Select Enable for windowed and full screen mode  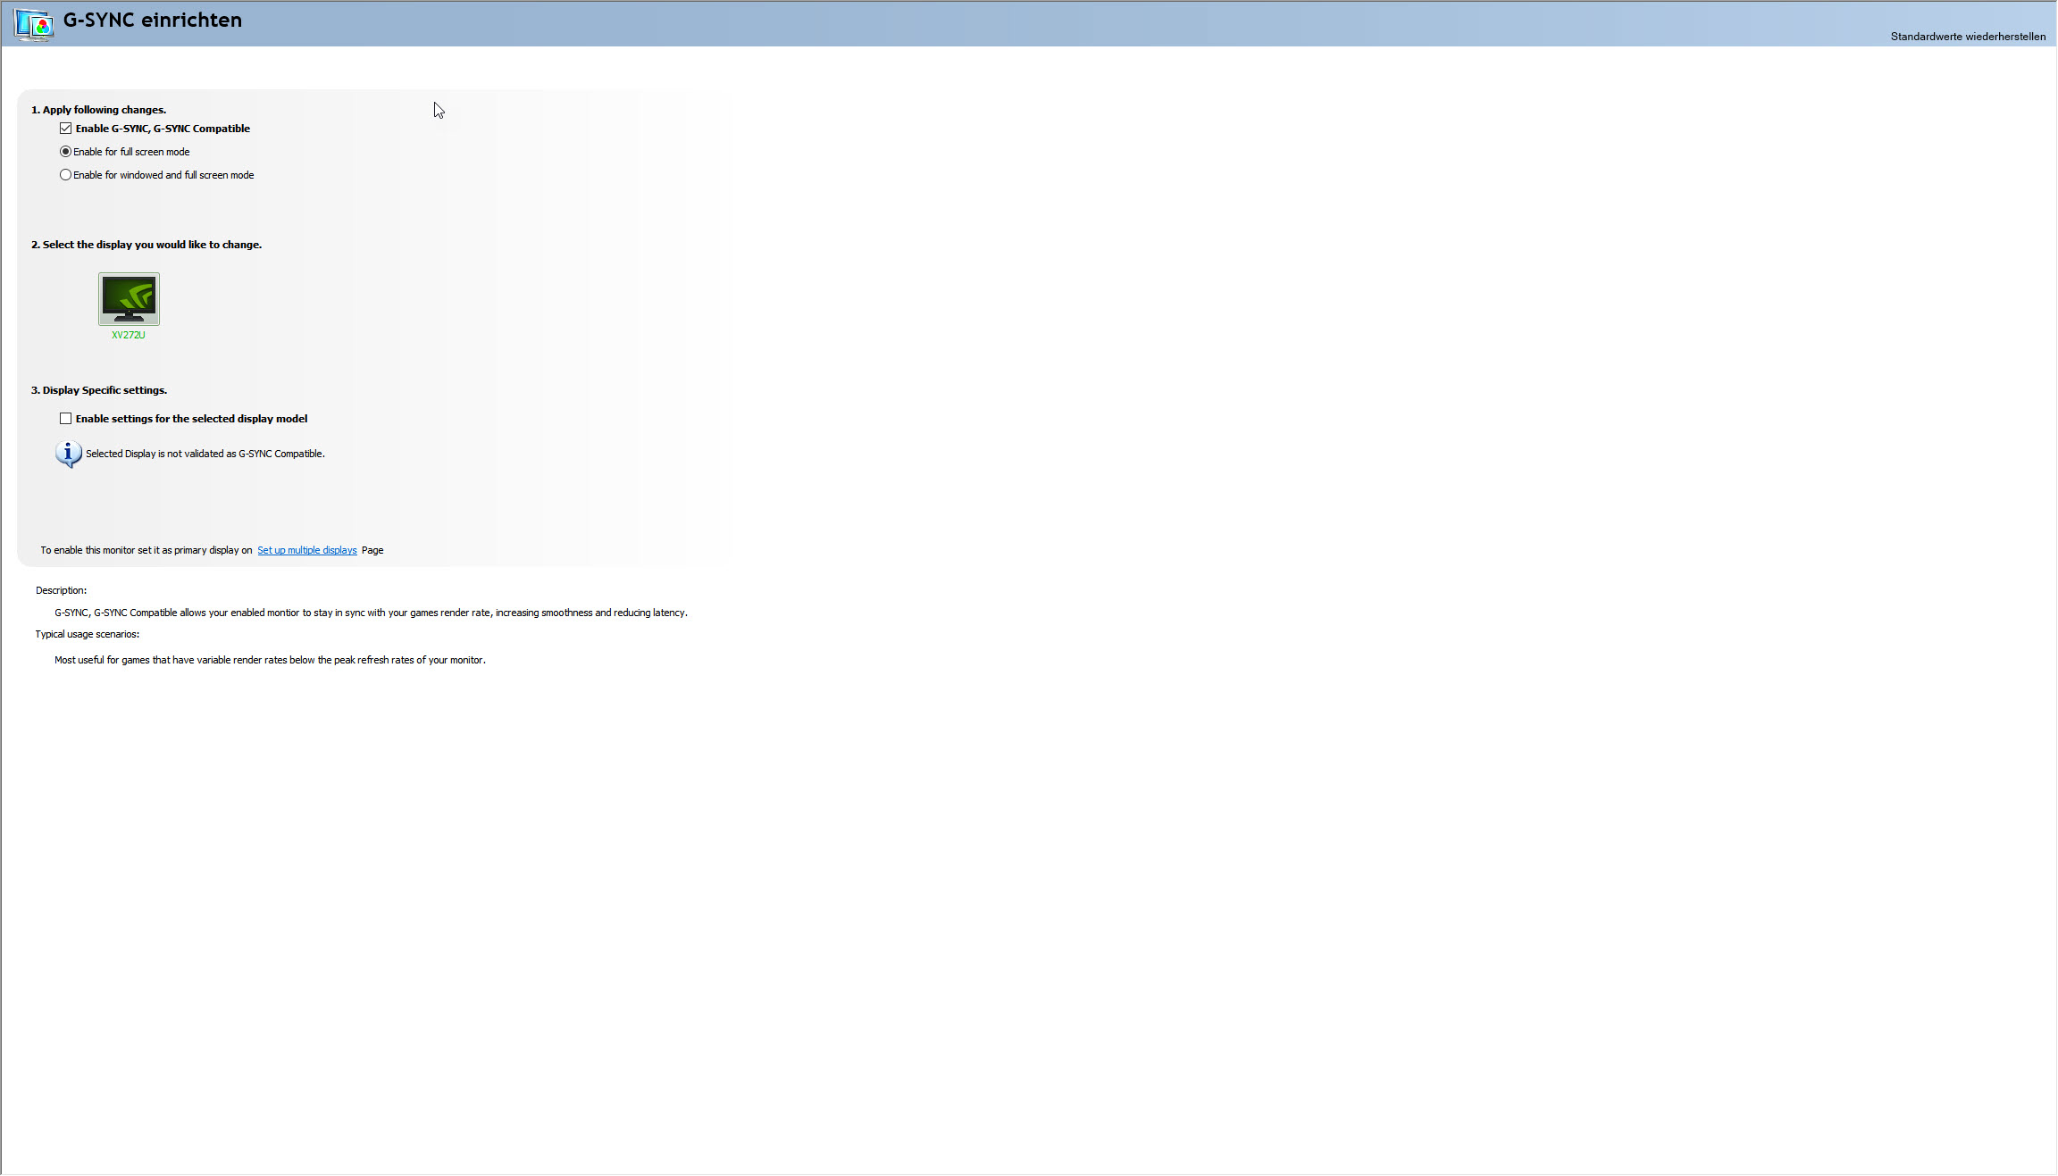[x=65, y=175]
